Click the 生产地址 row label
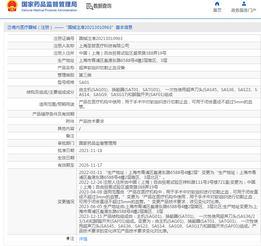 [x=66, y=61]
